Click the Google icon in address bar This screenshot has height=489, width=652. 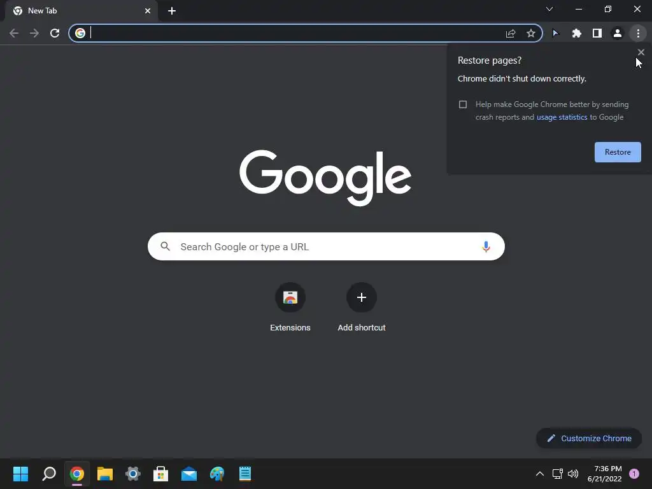click(x=80, y=33)
